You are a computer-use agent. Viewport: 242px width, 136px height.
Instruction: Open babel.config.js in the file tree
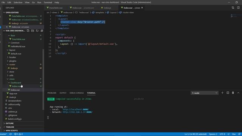15,119
